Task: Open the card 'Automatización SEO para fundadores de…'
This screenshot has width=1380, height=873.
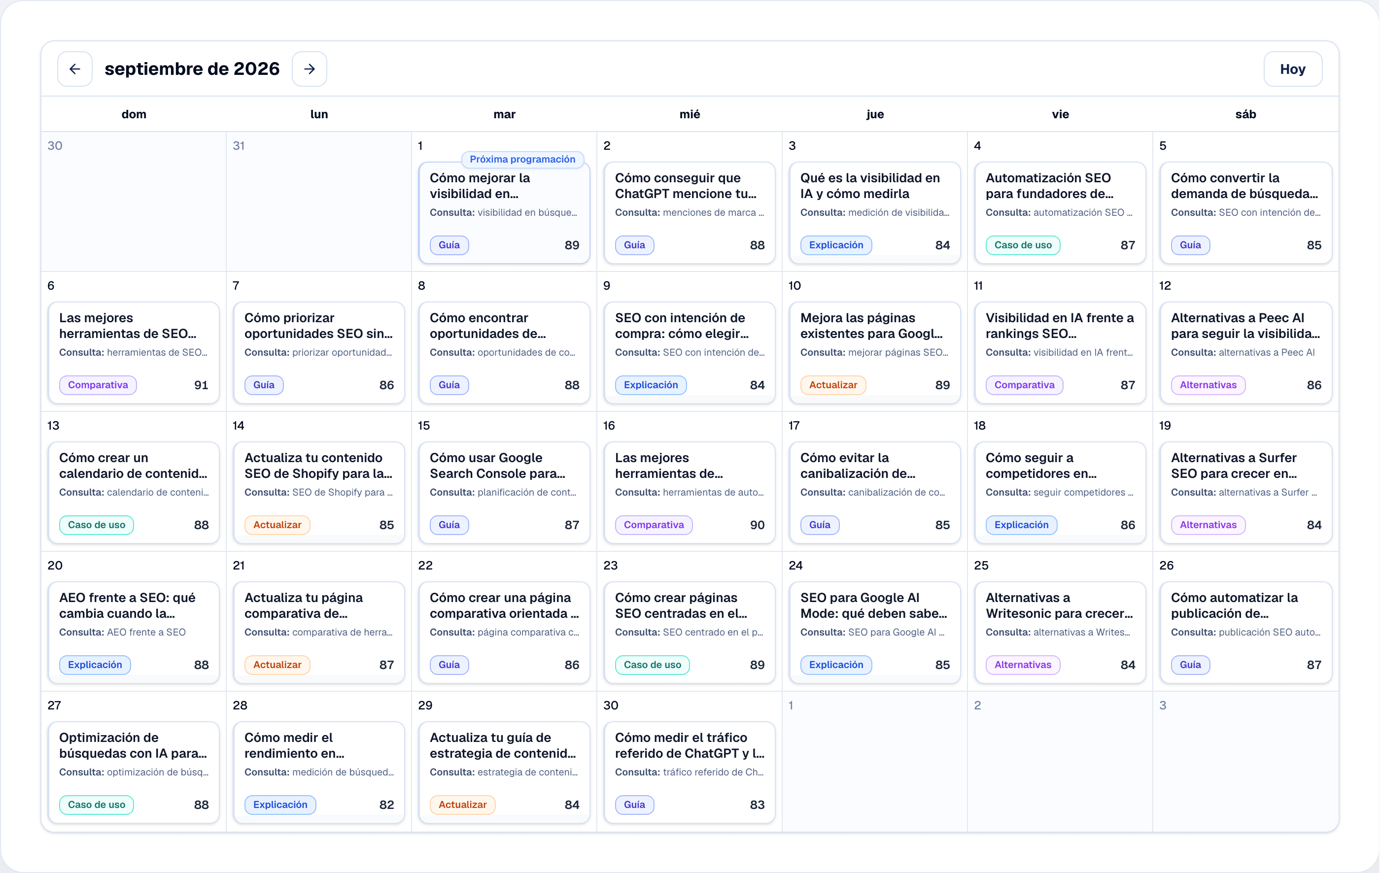Action: 1060,212
